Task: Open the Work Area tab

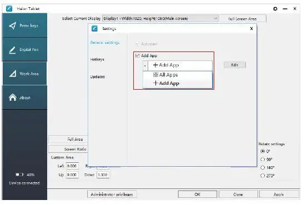Action: tap(24, 74)
